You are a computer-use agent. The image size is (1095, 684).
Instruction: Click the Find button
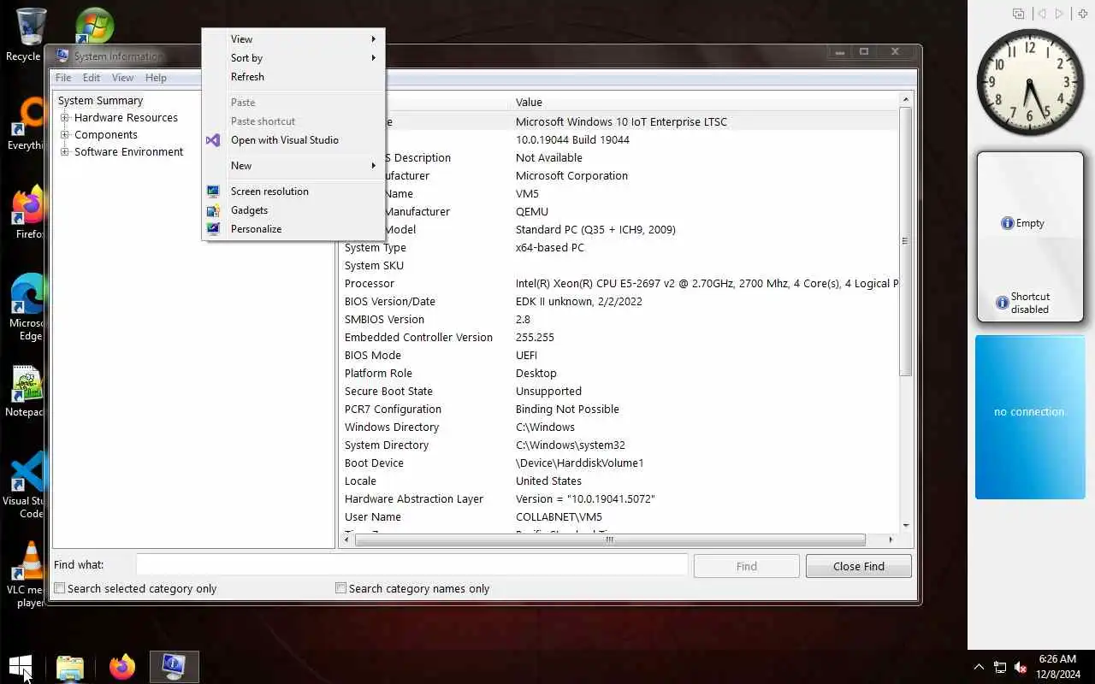tap(746, 566)
